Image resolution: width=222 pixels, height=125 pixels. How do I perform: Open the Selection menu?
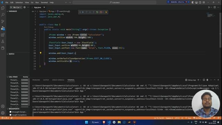pos(19,2)
